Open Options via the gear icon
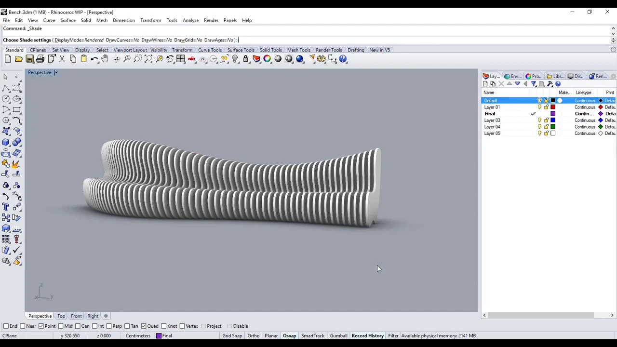Viewport: 617px width, 347px height. 322,59
